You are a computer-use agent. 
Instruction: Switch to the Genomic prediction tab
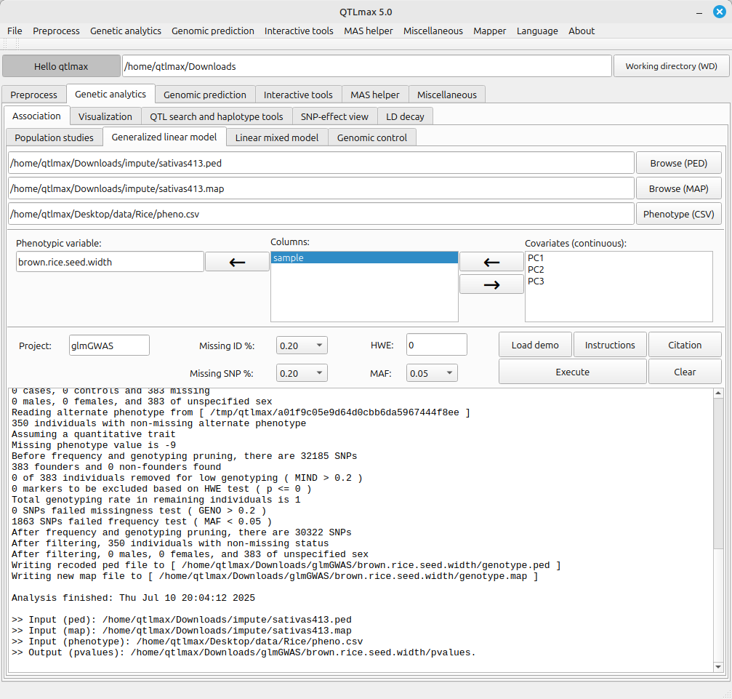204,95
